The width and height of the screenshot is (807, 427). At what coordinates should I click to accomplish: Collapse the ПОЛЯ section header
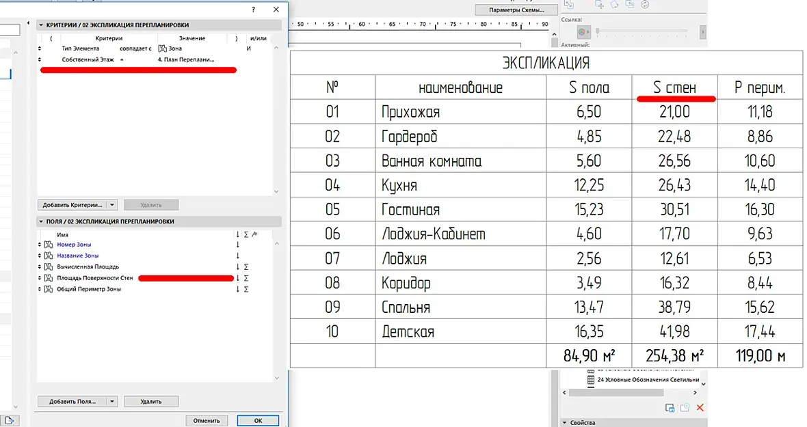(x=41, y=221)
